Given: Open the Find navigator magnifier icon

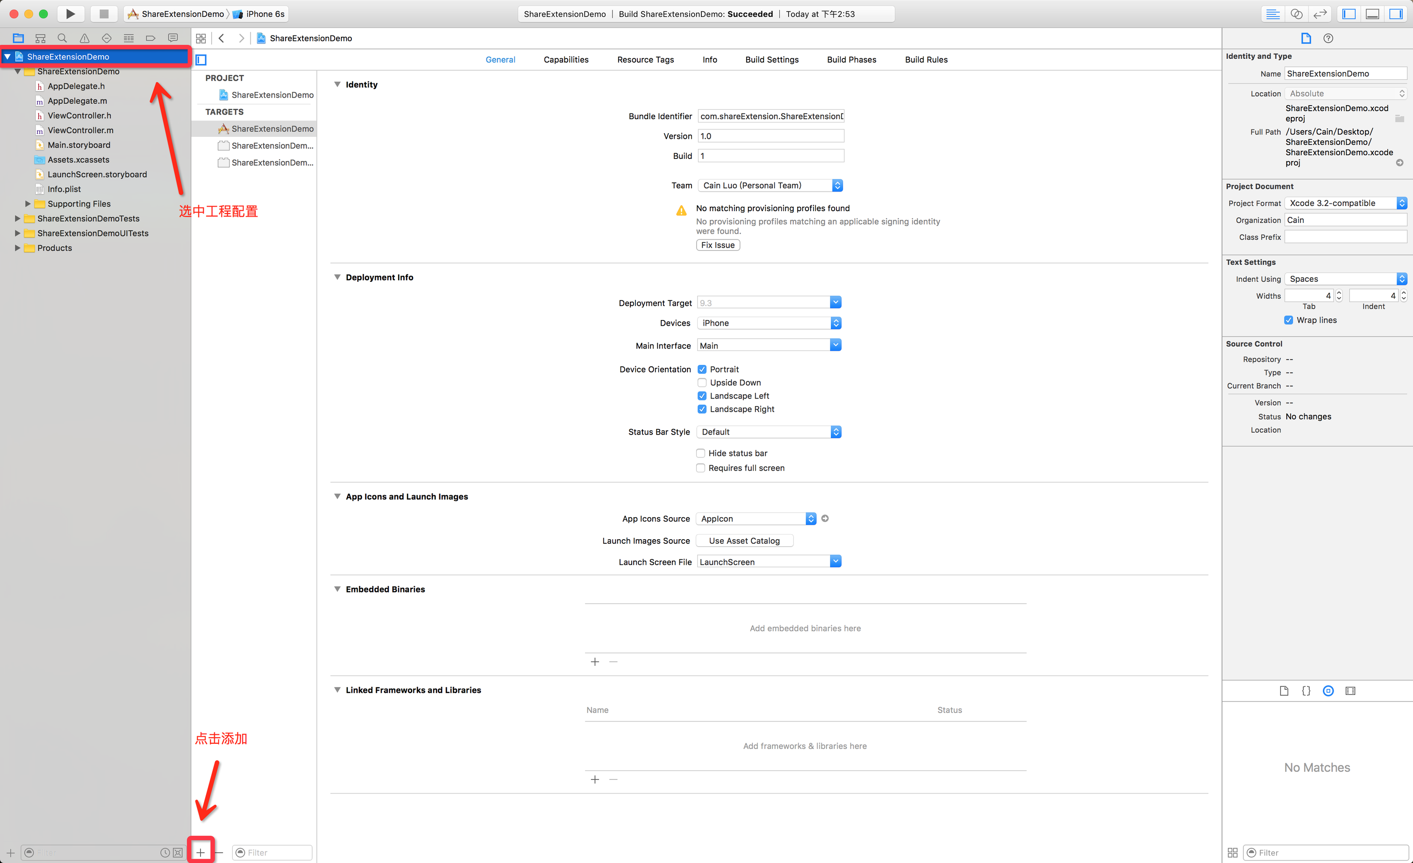Looking at the screenshot, I should [63, 38].
